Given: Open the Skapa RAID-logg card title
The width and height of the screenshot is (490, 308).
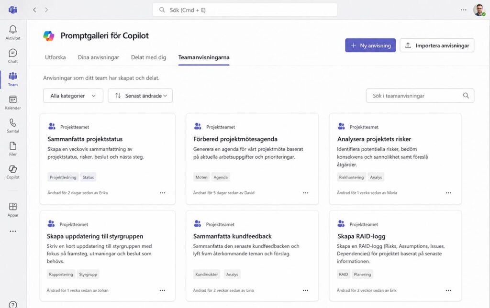Looking at the screenshot, I should pyautogui.click(x=361, y=236).
